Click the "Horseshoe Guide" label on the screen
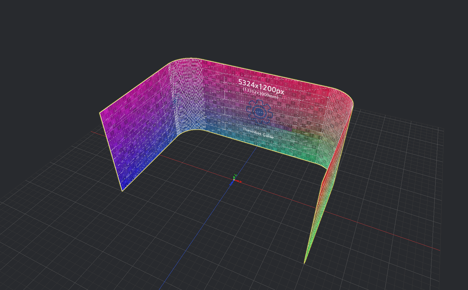 (258, 133)
